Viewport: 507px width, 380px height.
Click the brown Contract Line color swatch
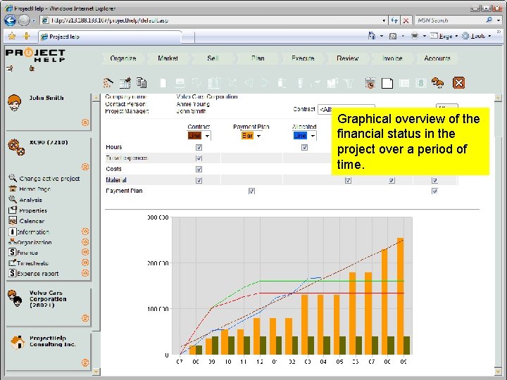(194, 136)
